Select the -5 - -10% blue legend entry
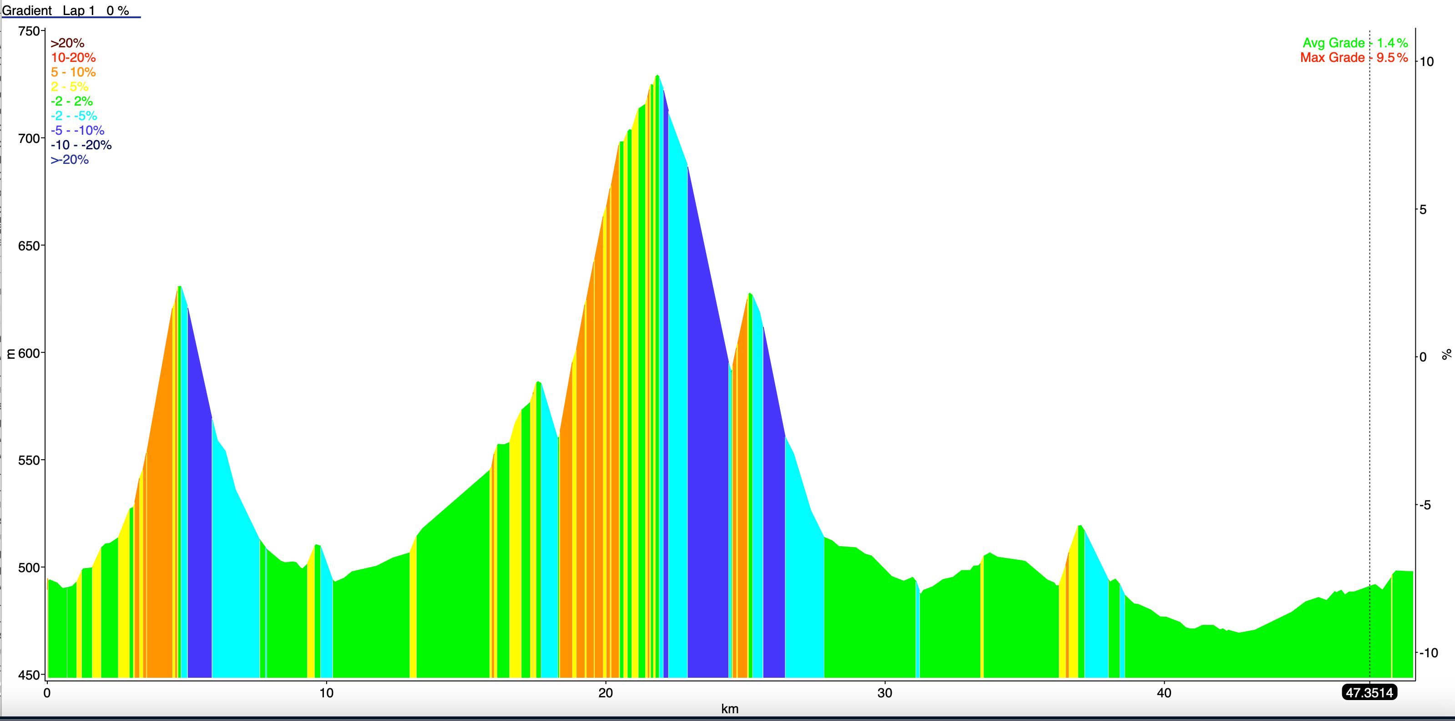Image resolution: width=1455 pixels, height=721 pixels. [x=77, y=131]
